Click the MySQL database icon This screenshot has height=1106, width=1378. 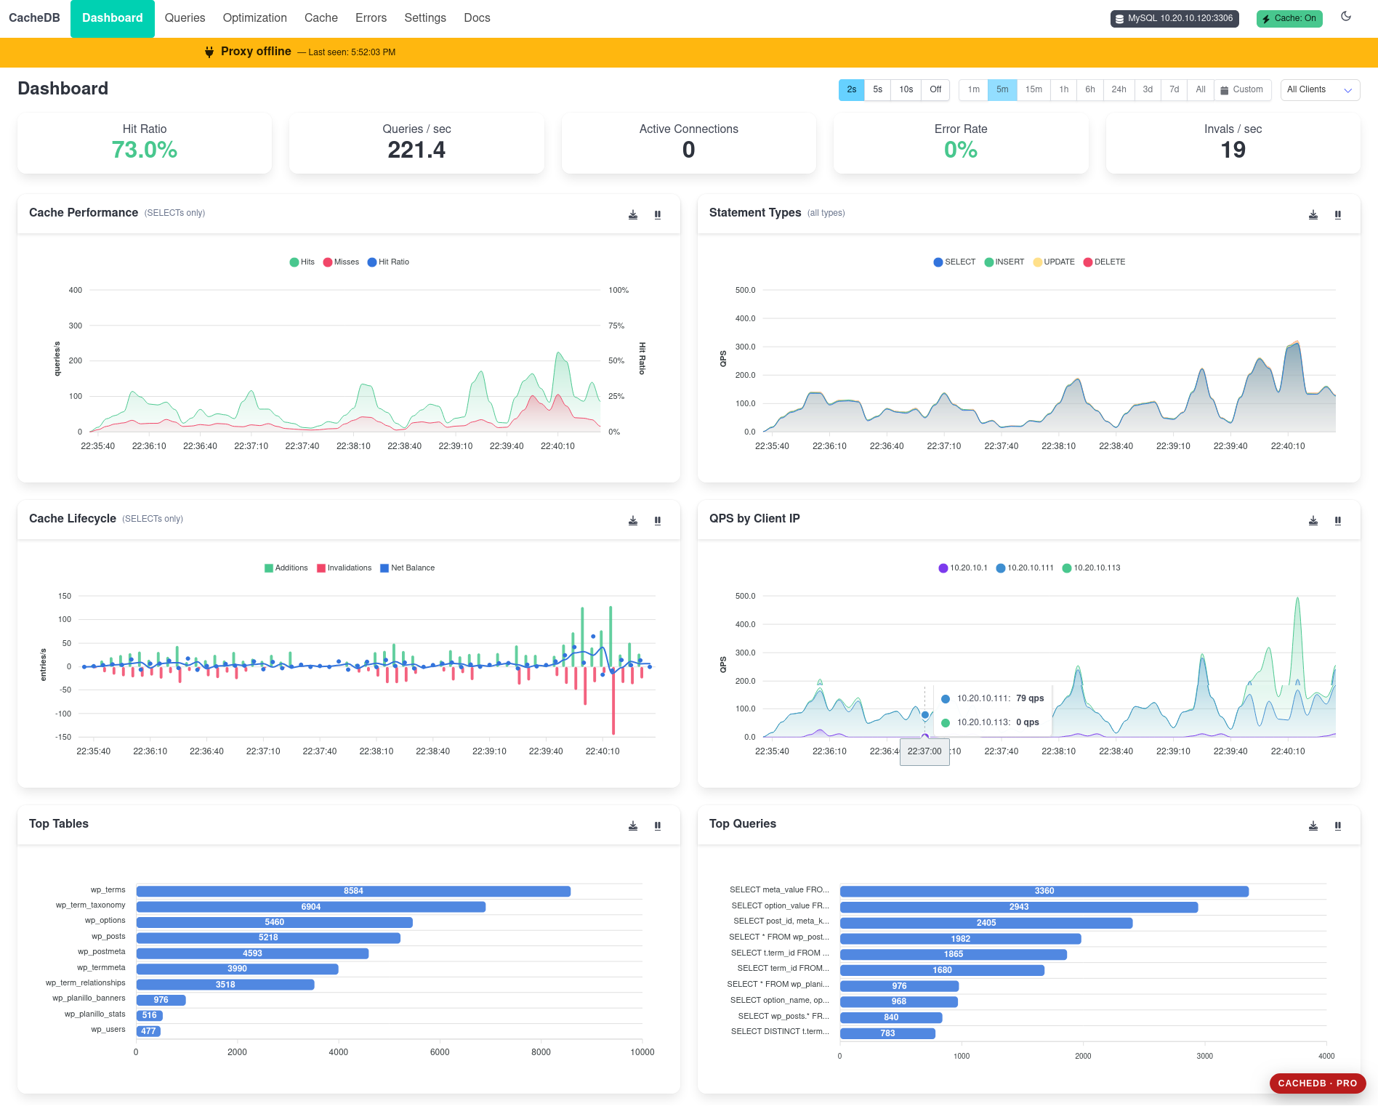(x=1120, y=19)
